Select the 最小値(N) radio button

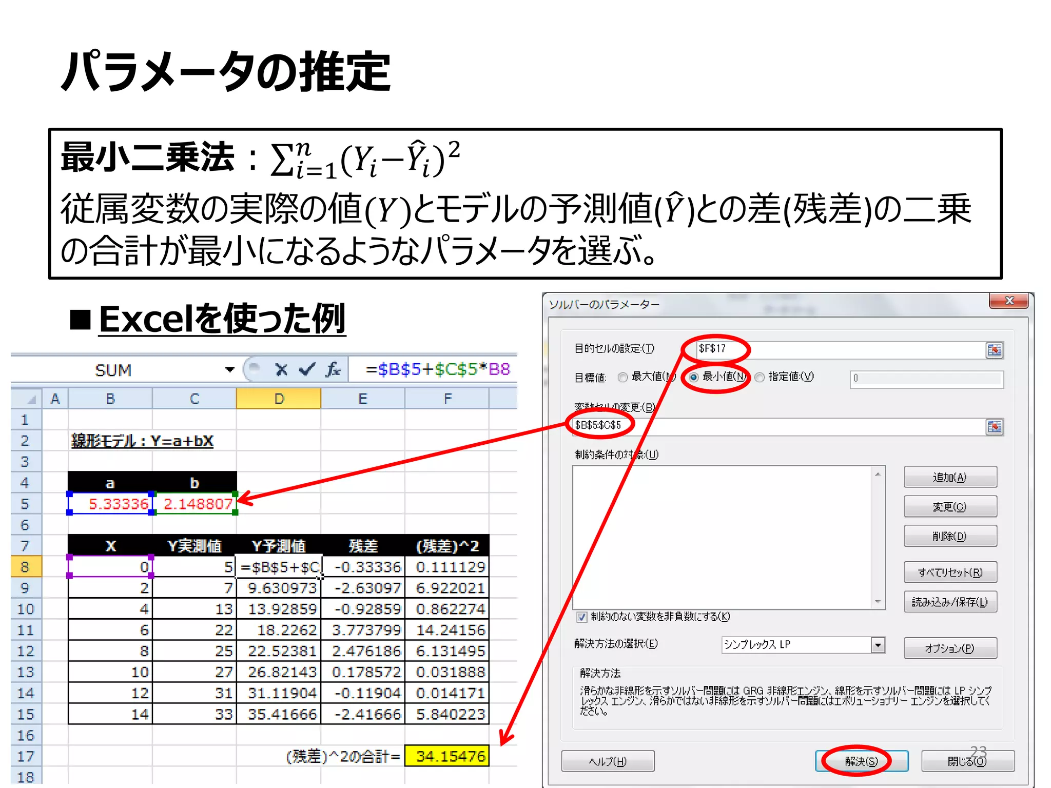(693, 377)
